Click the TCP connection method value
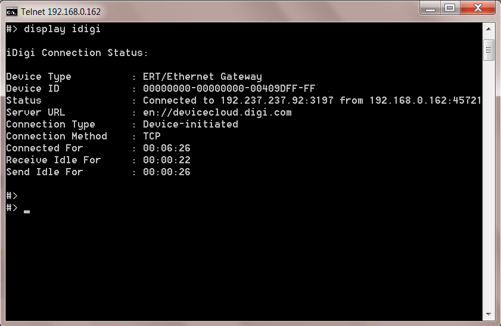 tap(151, 136)
